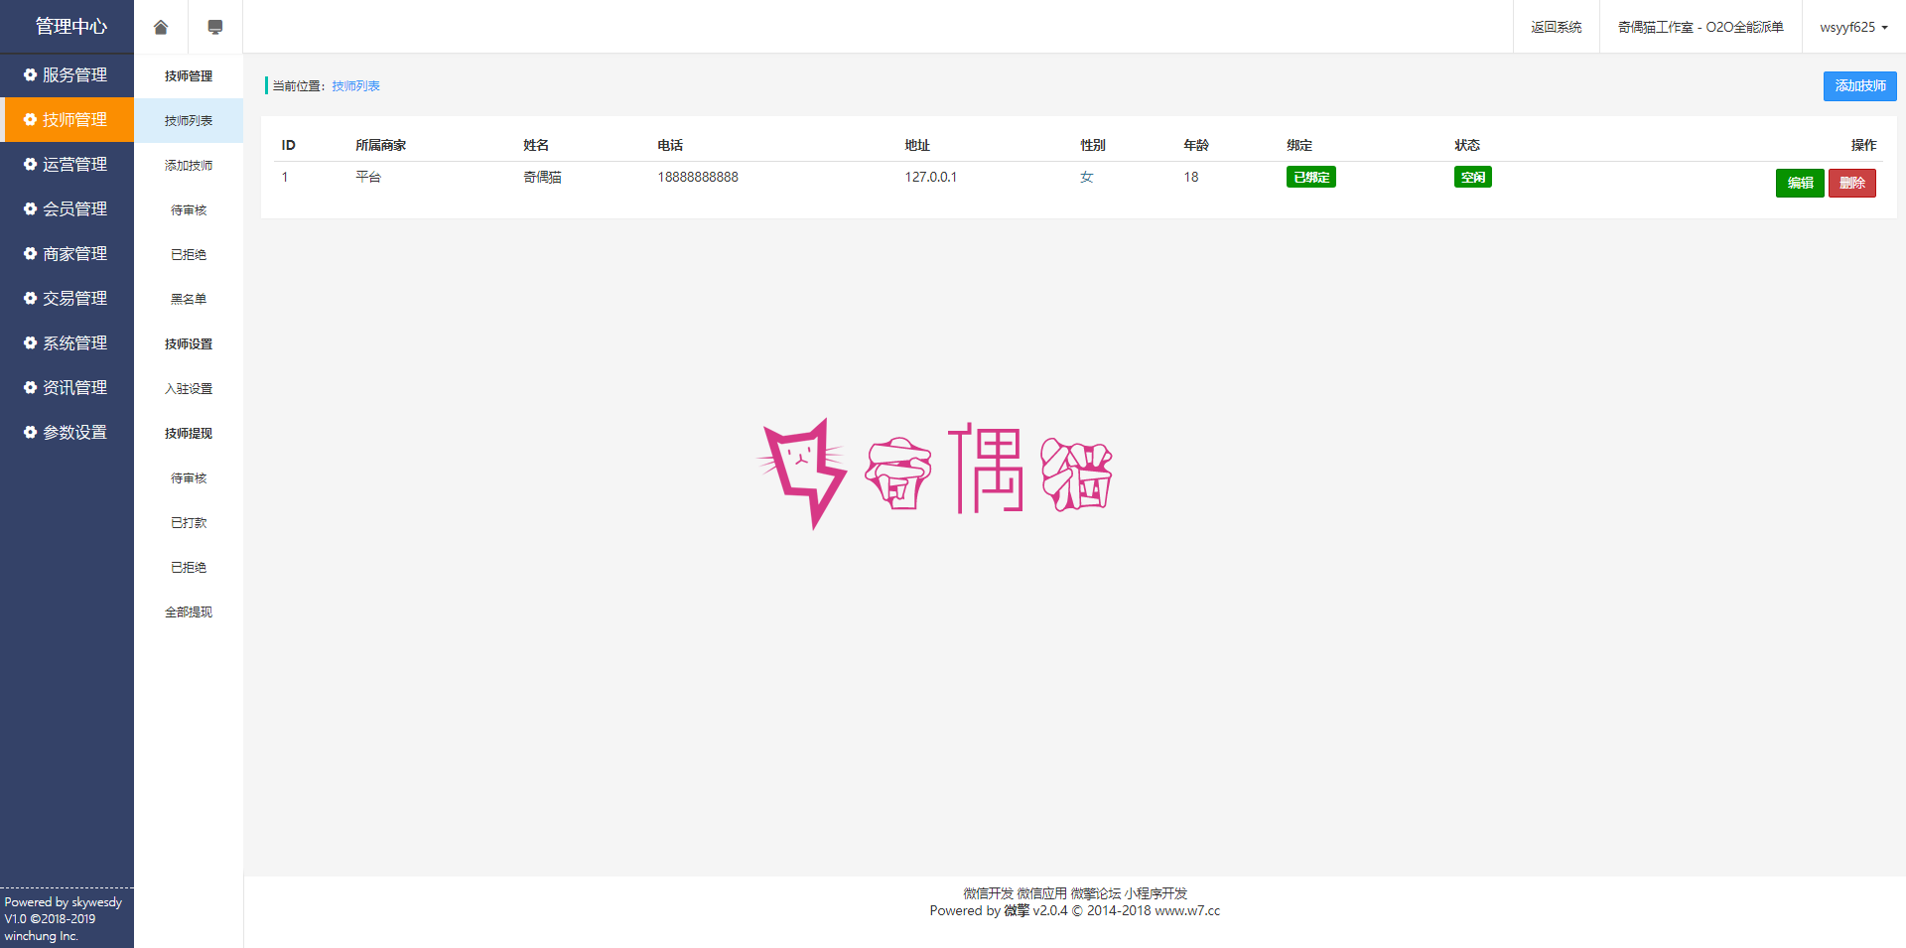The height and width of the screenshot is (948, 1906).
Task: Open 资讯管理 section
Action: (x=67, y=387)
